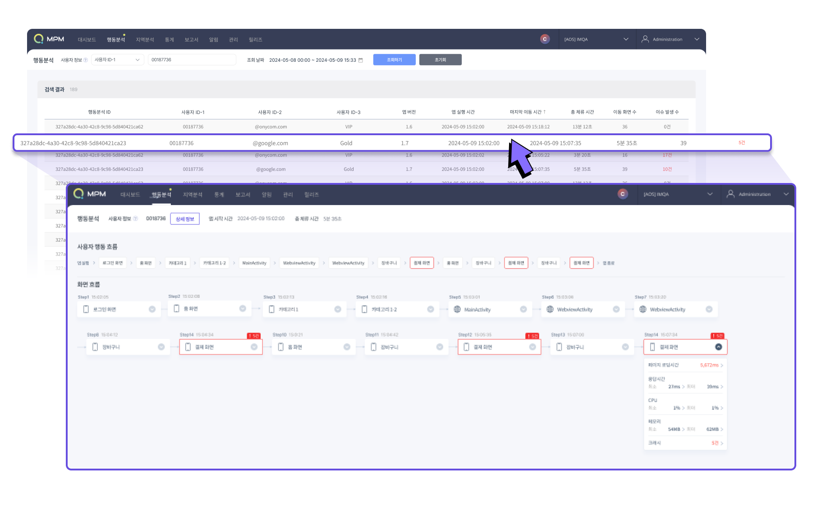Collapse the expanded 15:07:34 결제 화면 step card
This screenshot has width=817, height=511.
click(x=719, y=347)
